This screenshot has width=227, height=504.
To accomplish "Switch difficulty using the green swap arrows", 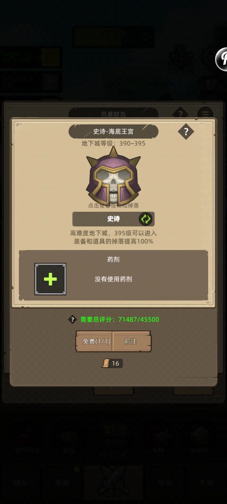I will (145, 219).
